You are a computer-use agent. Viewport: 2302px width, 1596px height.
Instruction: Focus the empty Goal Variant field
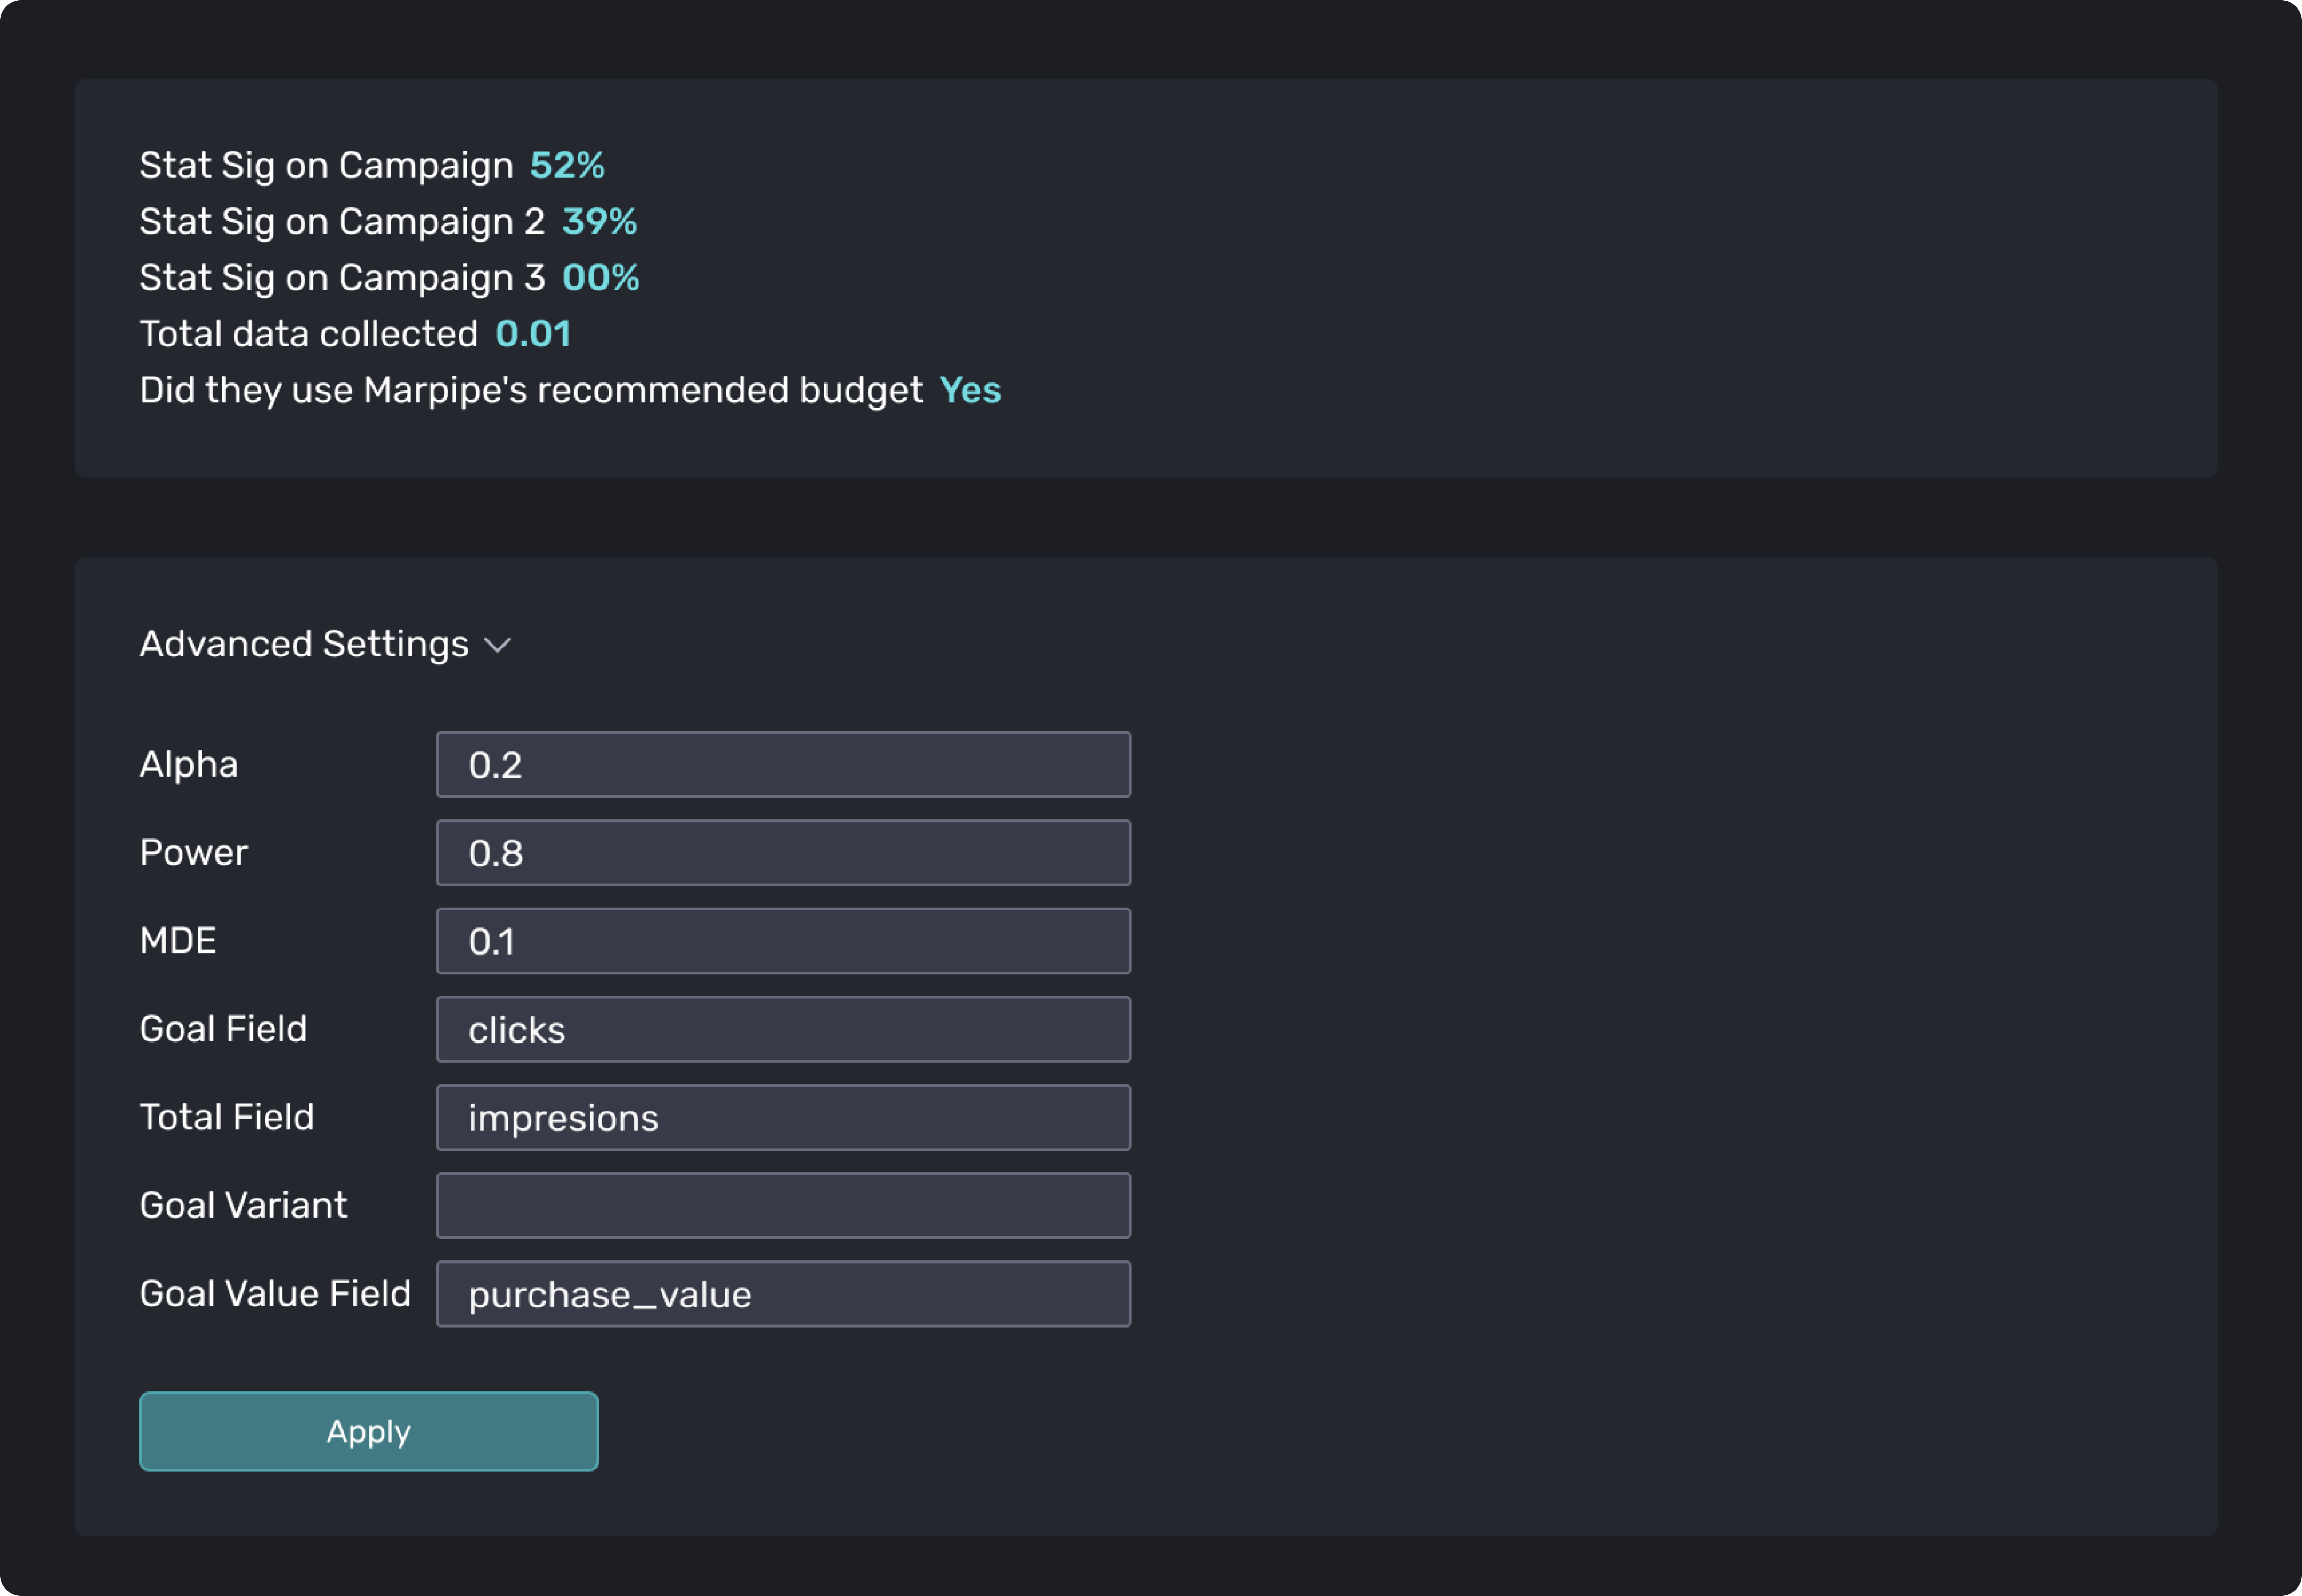[783, 1205]
